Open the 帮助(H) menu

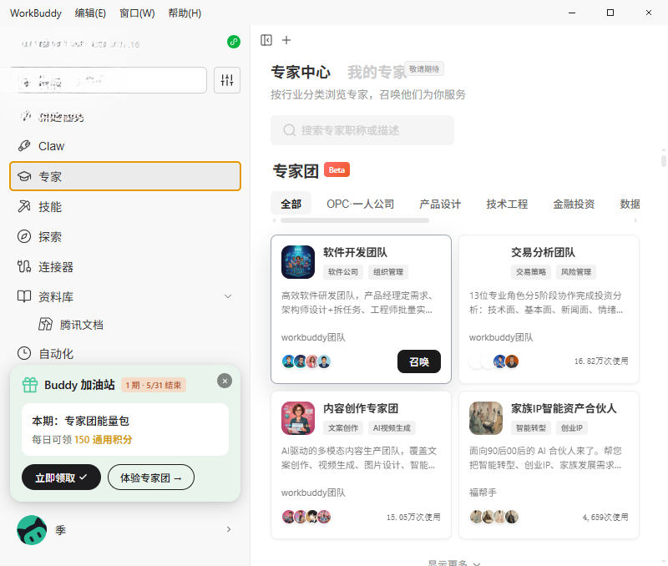185,13
